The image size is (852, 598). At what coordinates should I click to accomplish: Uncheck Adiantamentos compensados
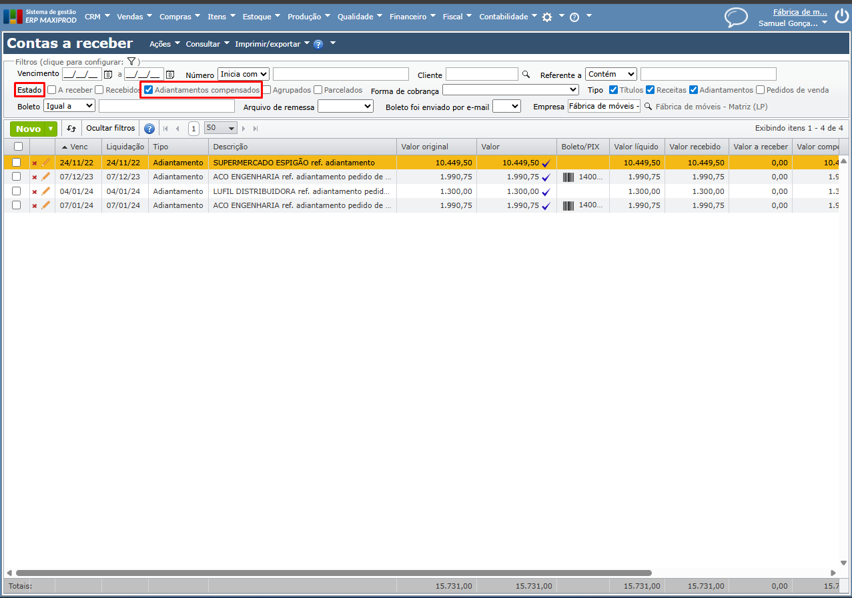click(x=149, y=90)
